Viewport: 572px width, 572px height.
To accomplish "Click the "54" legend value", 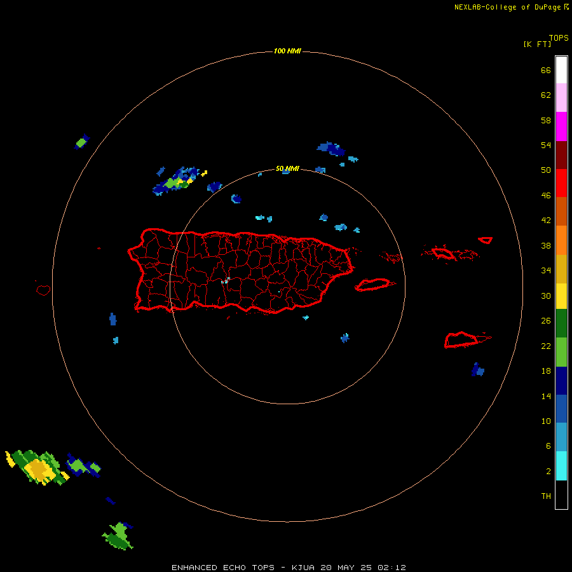I will click(x=546, y=145).
